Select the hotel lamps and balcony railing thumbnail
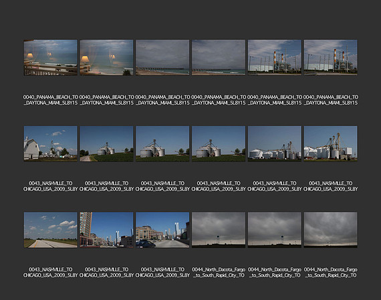Image resolution: width=381 pixels, height=300 pixels. (51, 58)
